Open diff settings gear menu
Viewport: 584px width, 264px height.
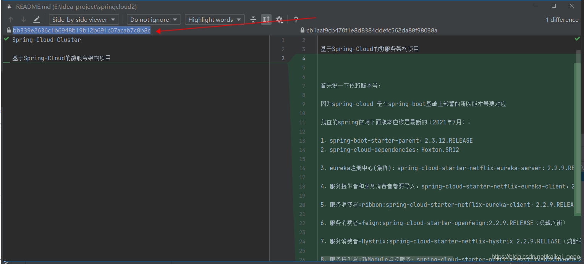click(x=280, y=19)
